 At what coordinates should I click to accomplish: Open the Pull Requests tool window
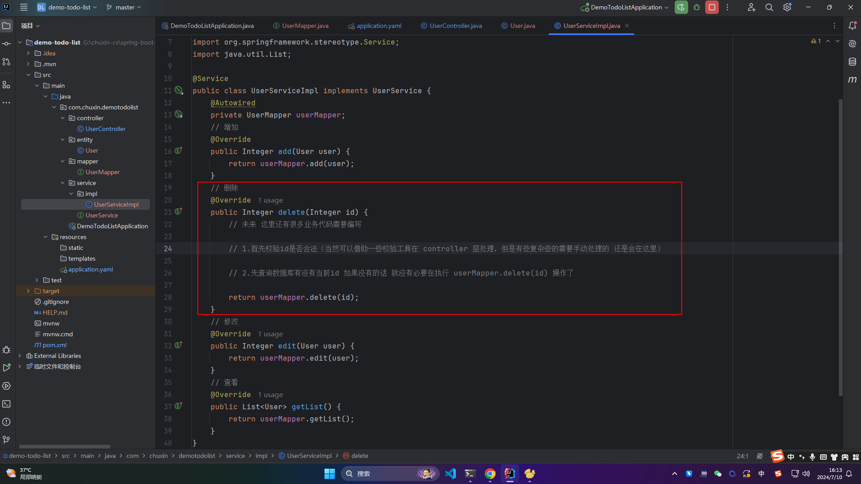pos(6,62)
